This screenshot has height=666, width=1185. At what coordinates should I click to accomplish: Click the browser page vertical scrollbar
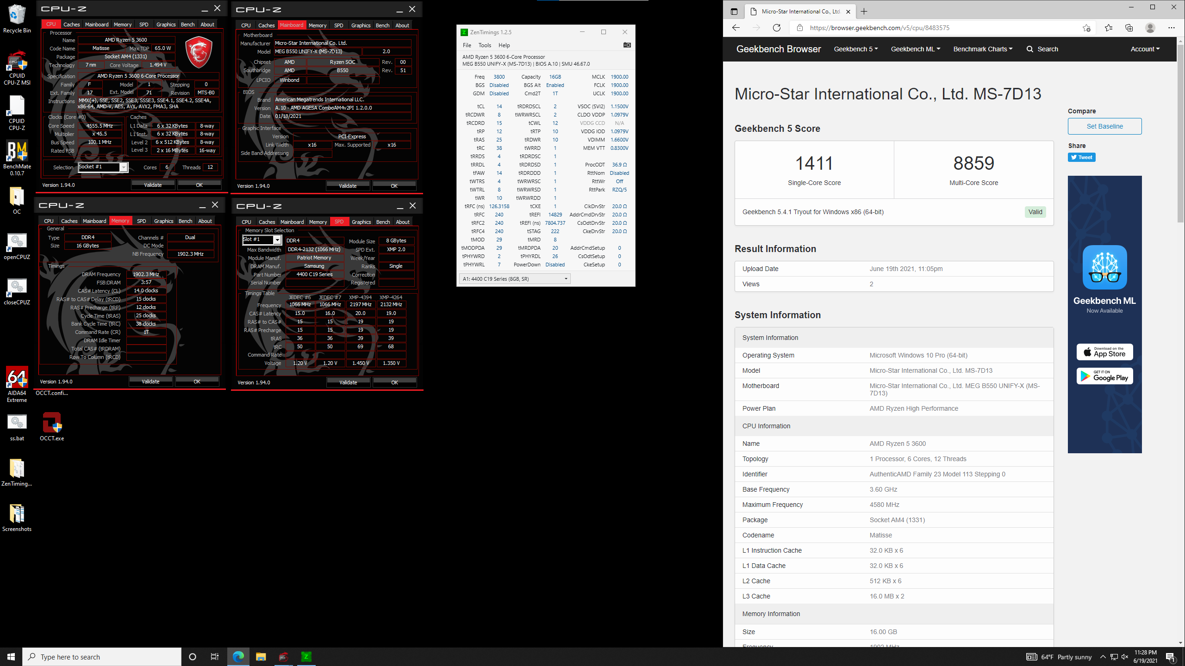pos(1181,134)
